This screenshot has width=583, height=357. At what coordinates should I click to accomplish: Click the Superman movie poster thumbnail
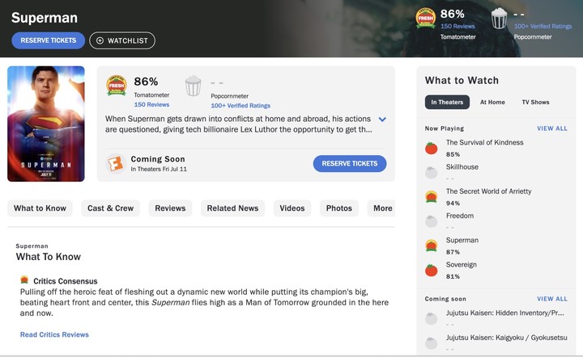(46, 124)
